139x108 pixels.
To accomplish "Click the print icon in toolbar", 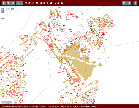I will coord(62,3).
